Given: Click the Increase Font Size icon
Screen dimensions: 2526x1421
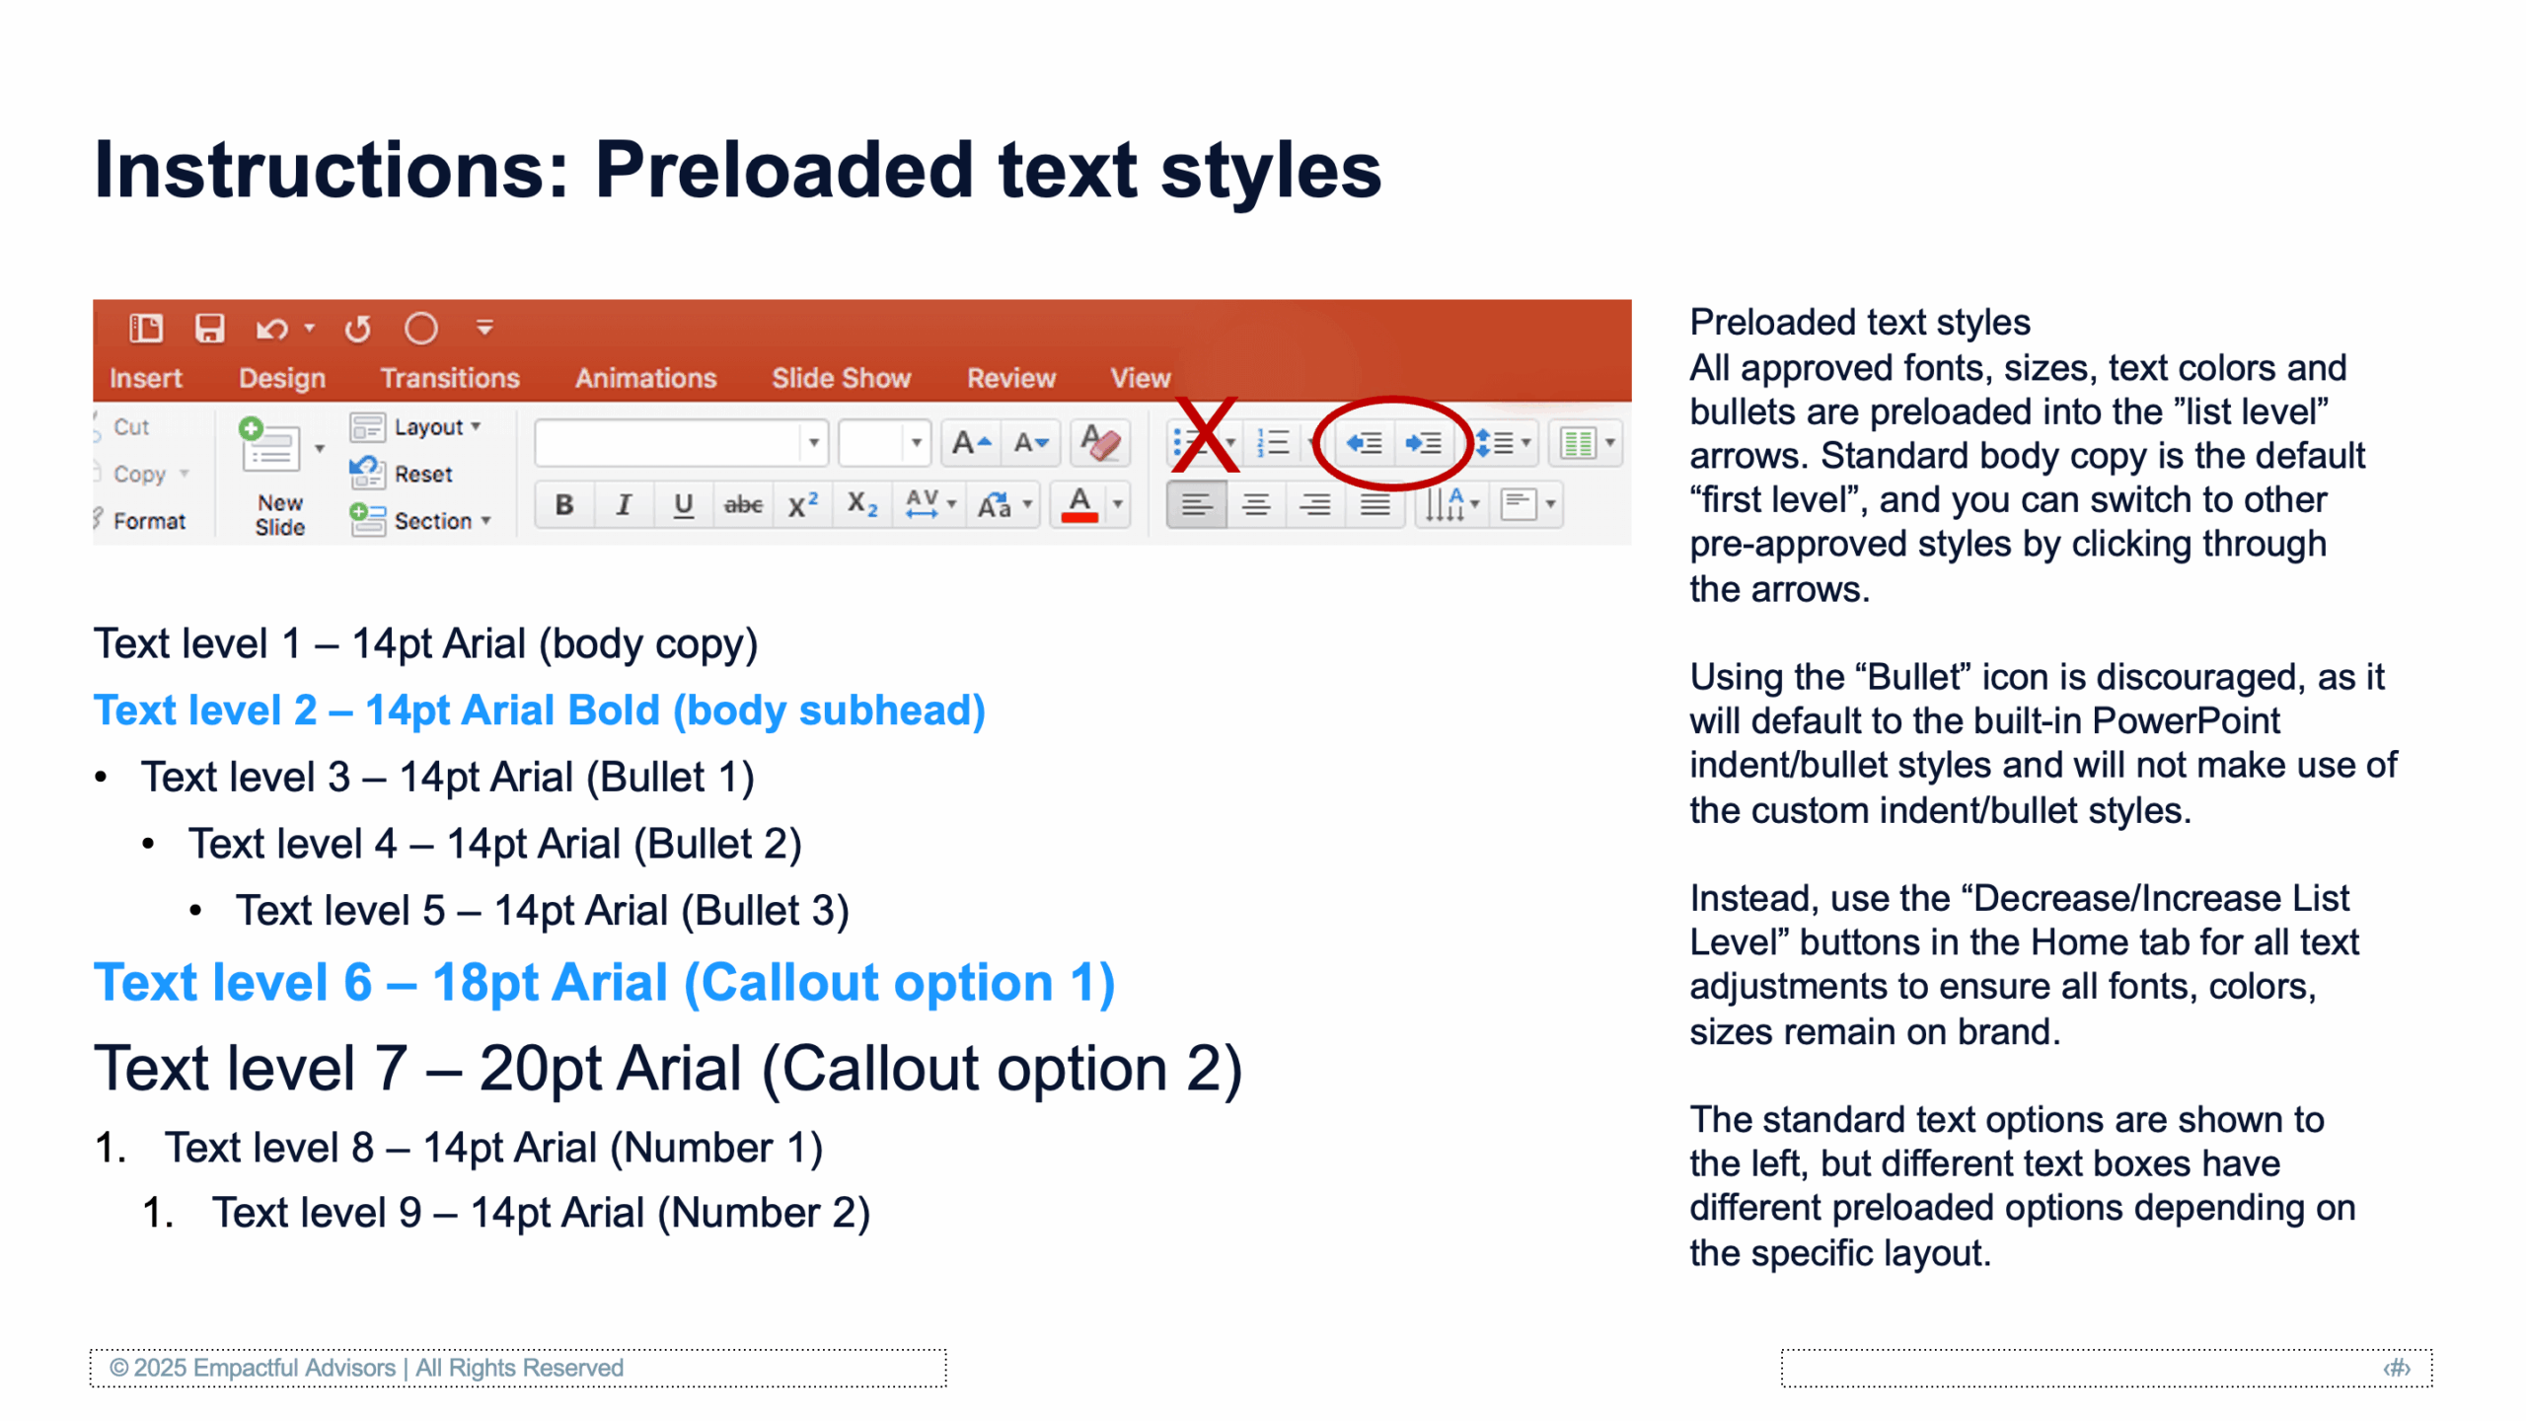Looking at the screenshot, I should point(971,443).
